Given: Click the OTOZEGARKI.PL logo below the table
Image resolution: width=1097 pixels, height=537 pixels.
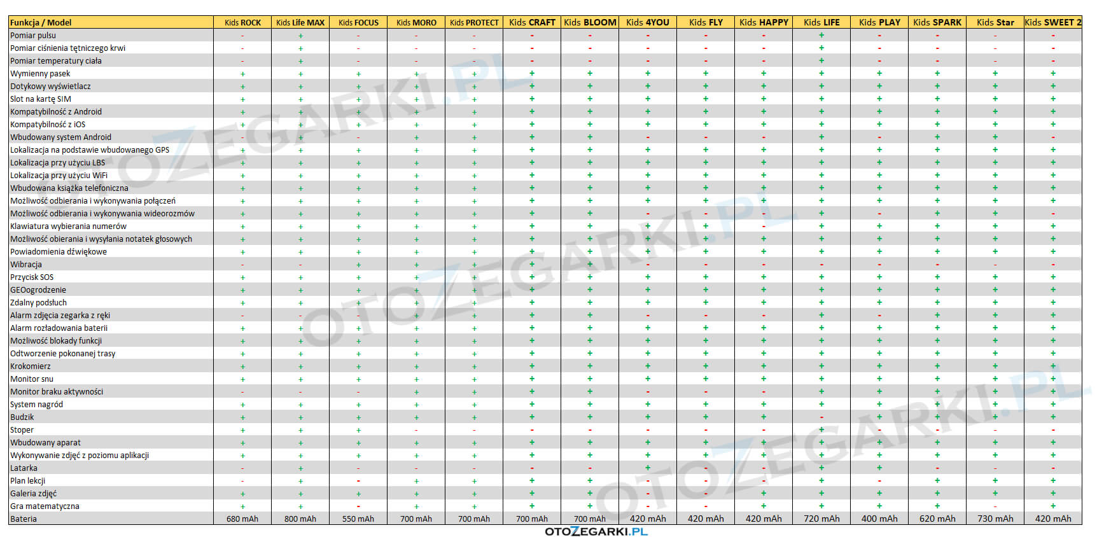Looking at the screenshot, I should coord(596,531).
